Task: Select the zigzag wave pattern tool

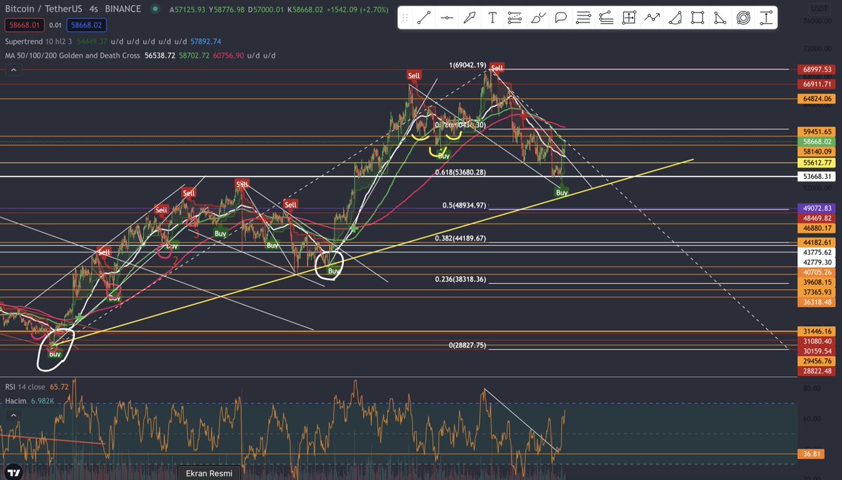Action: (652, 18)
